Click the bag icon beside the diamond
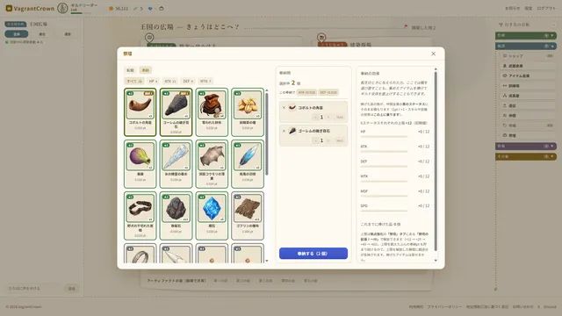Image resolution: width=562 pixels, height=316 pixels. tap(162, 9)
